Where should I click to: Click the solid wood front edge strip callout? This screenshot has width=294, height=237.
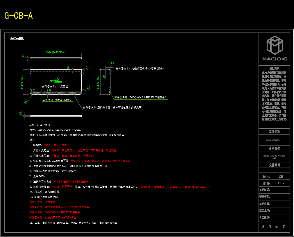click(112, 107)
